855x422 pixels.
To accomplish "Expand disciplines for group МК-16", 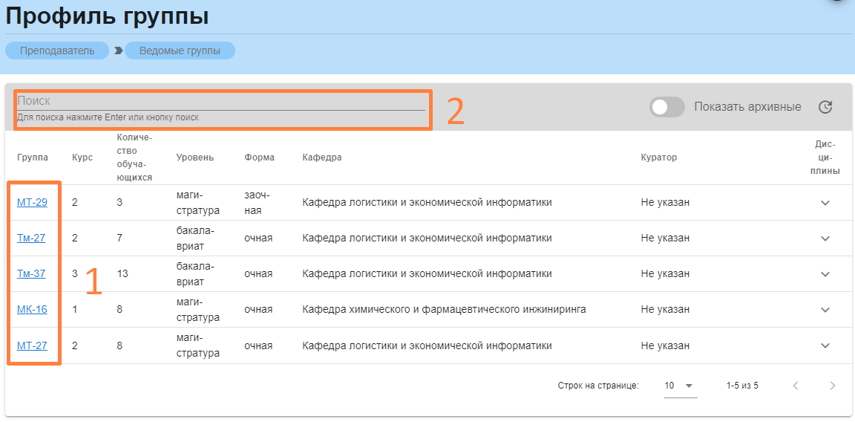I will [x=825, y=310].
